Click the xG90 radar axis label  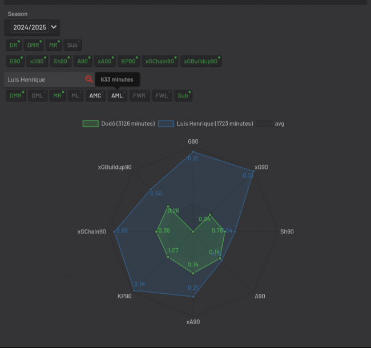[x=261, y=167]
